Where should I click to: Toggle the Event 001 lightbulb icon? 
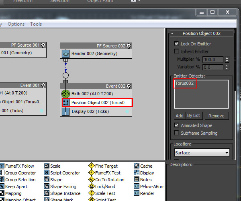coord(43,85)
